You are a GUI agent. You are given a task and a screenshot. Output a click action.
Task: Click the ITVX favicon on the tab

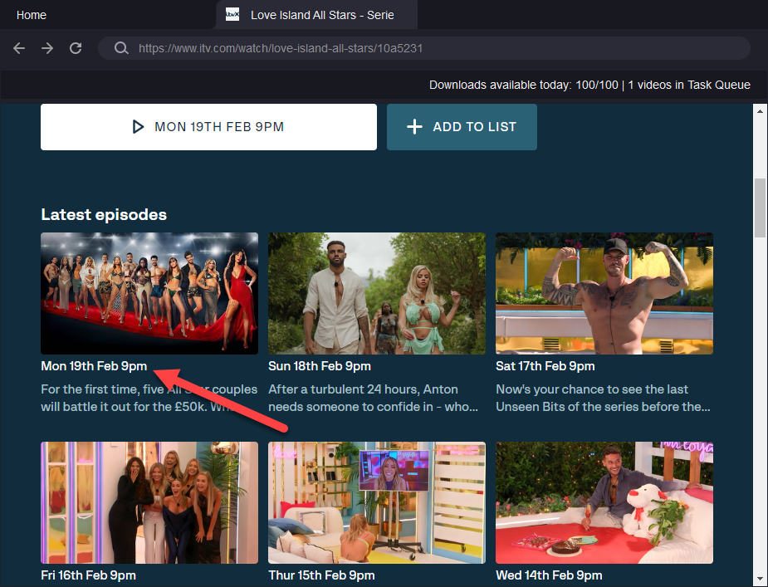coord(232,15)
